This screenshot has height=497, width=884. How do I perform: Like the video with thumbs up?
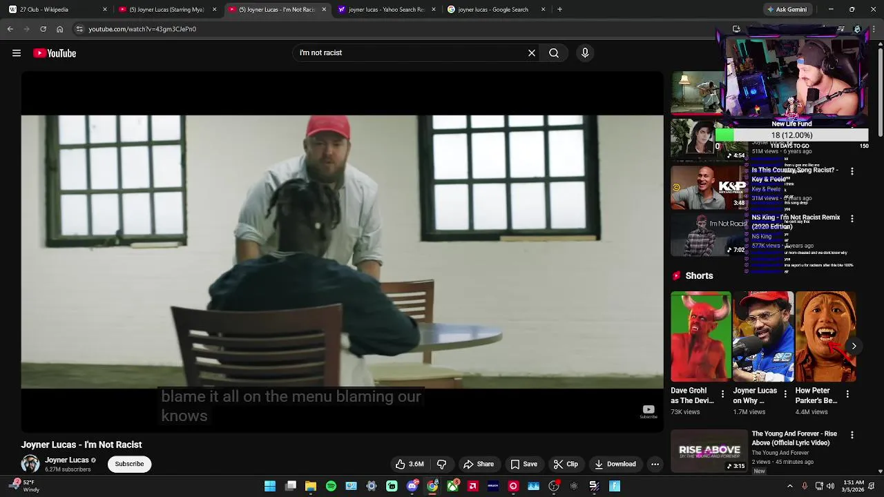pos(409,464)
